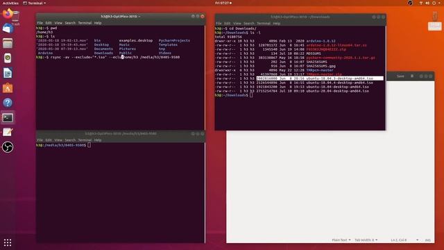Click the Terminal icon in the dock

click(x=8, y=117)
